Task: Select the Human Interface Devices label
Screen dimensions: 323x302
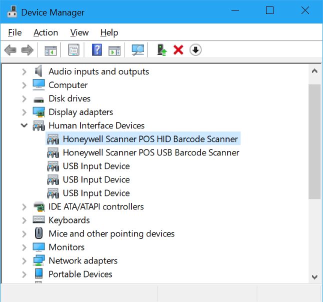Action: 96,125
